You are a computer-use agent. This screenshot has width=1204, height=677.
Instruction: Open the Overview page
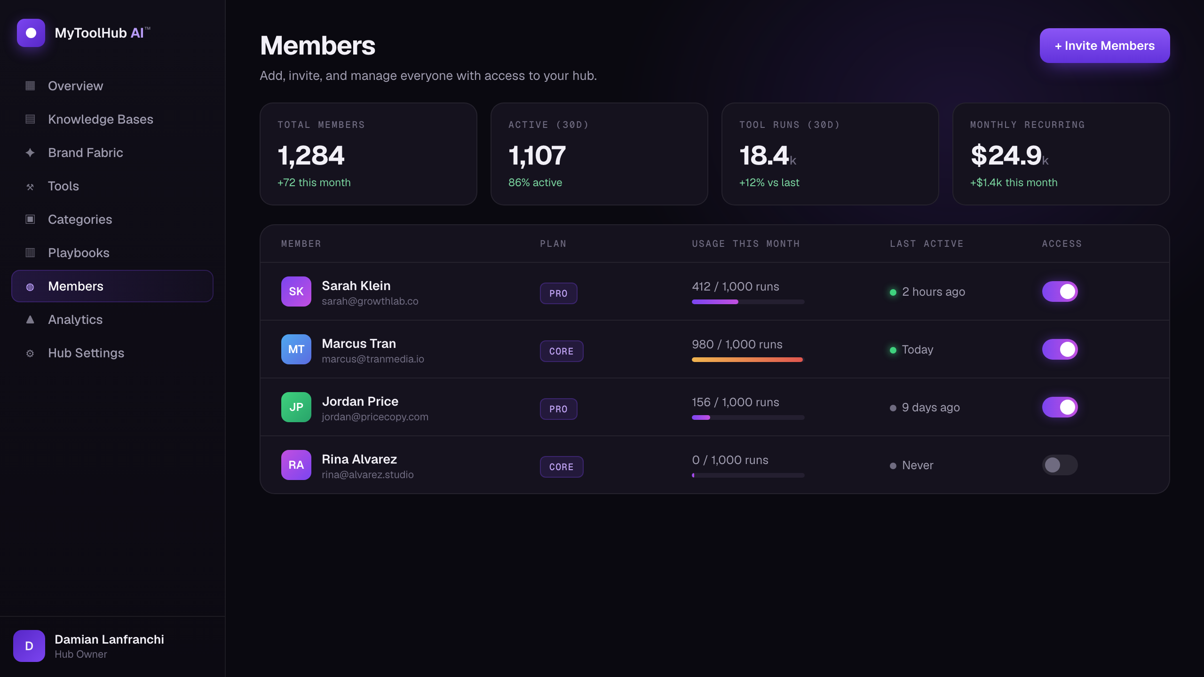[112, 86]
